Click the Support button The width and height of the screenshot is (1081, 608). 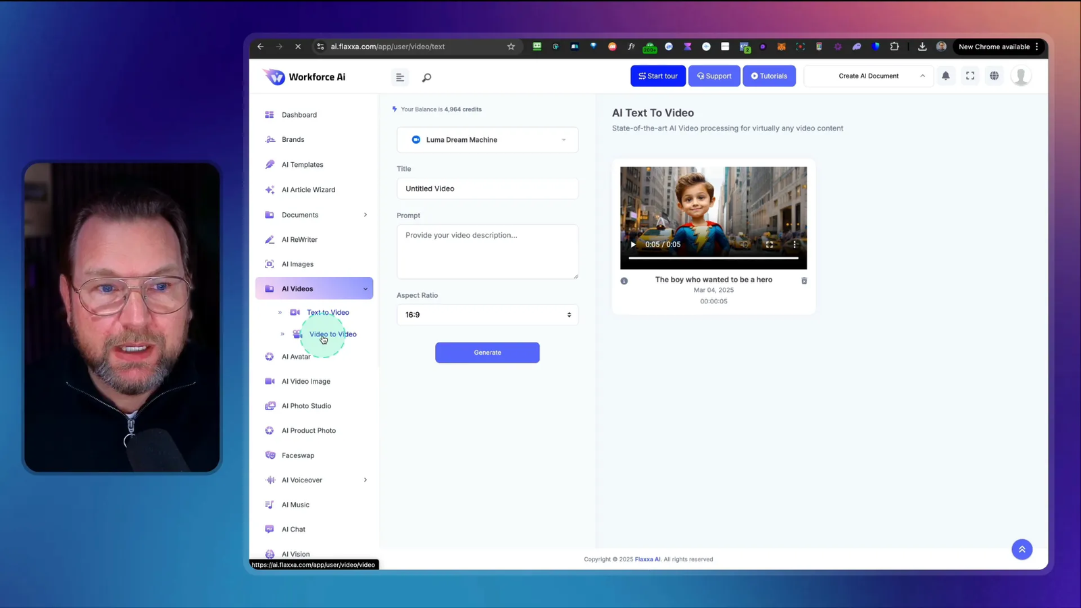pos(714,76)
